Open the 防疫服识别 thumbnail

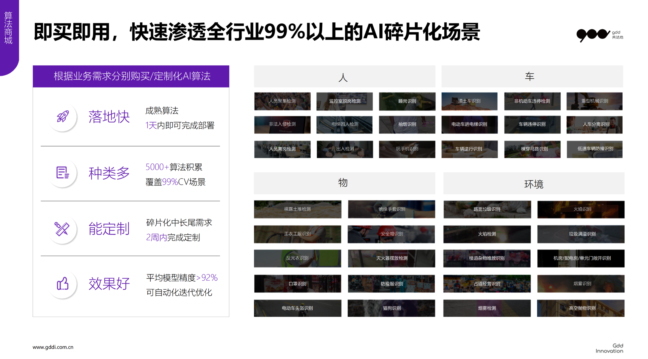391,284
